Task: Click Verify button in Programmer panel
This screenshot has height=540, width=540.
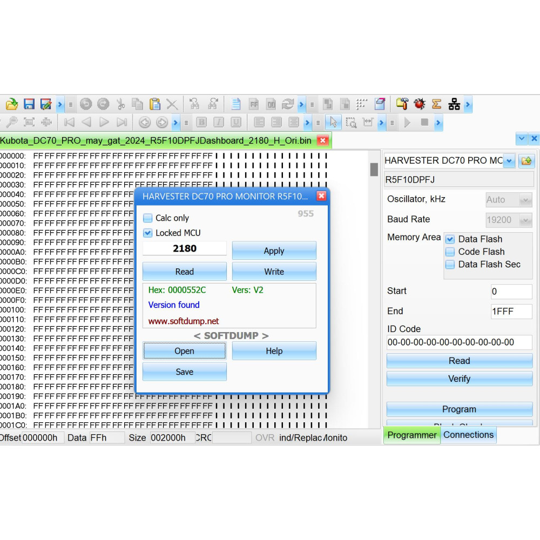Action: point(460,379)
